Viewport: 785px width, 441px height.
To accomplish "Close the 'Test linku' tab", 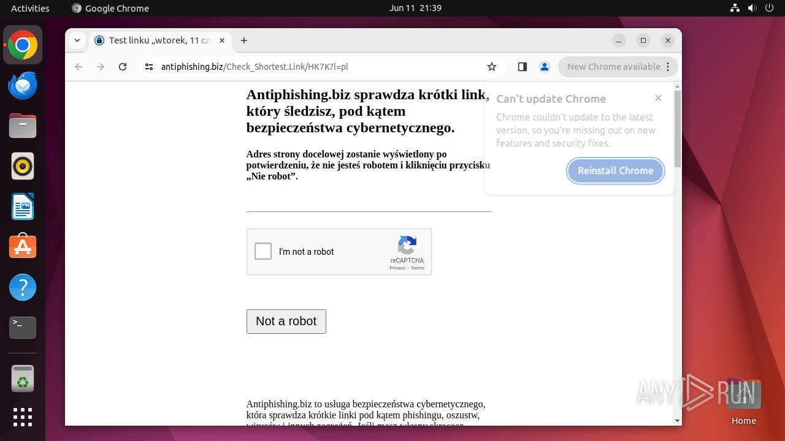I will (x=222, y=40).
